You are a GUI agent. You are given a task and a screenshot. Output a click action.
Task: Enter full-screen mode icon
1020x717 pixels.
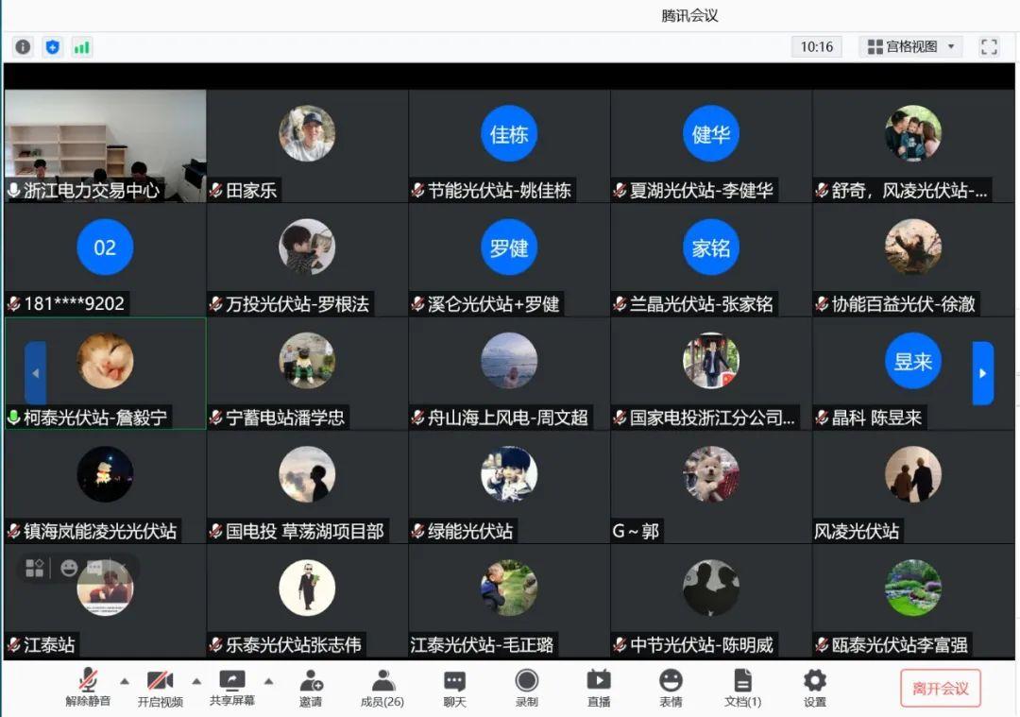coord(989,47)
